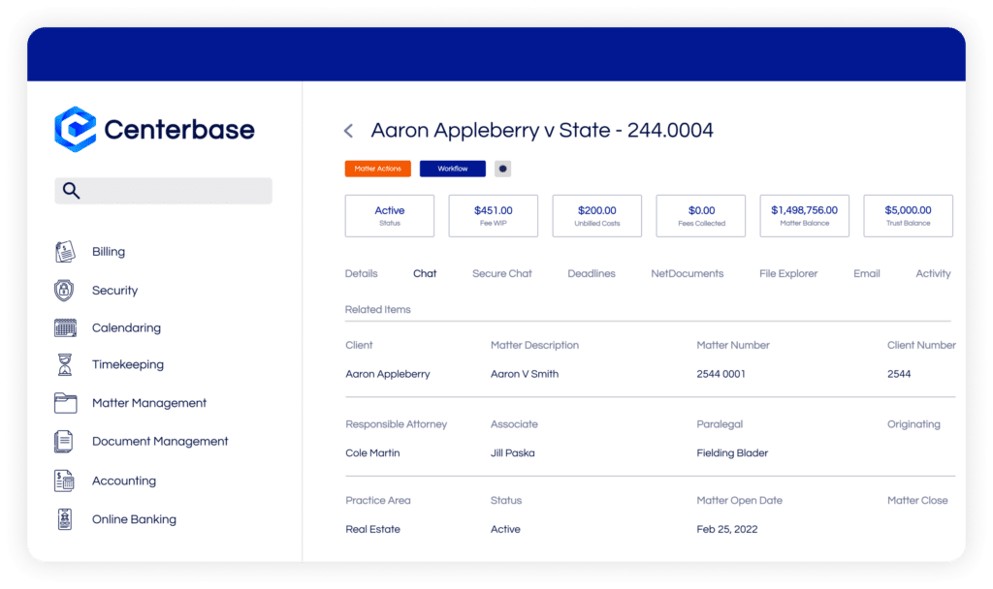Click the Fee WIP amount card

[493, 215]
